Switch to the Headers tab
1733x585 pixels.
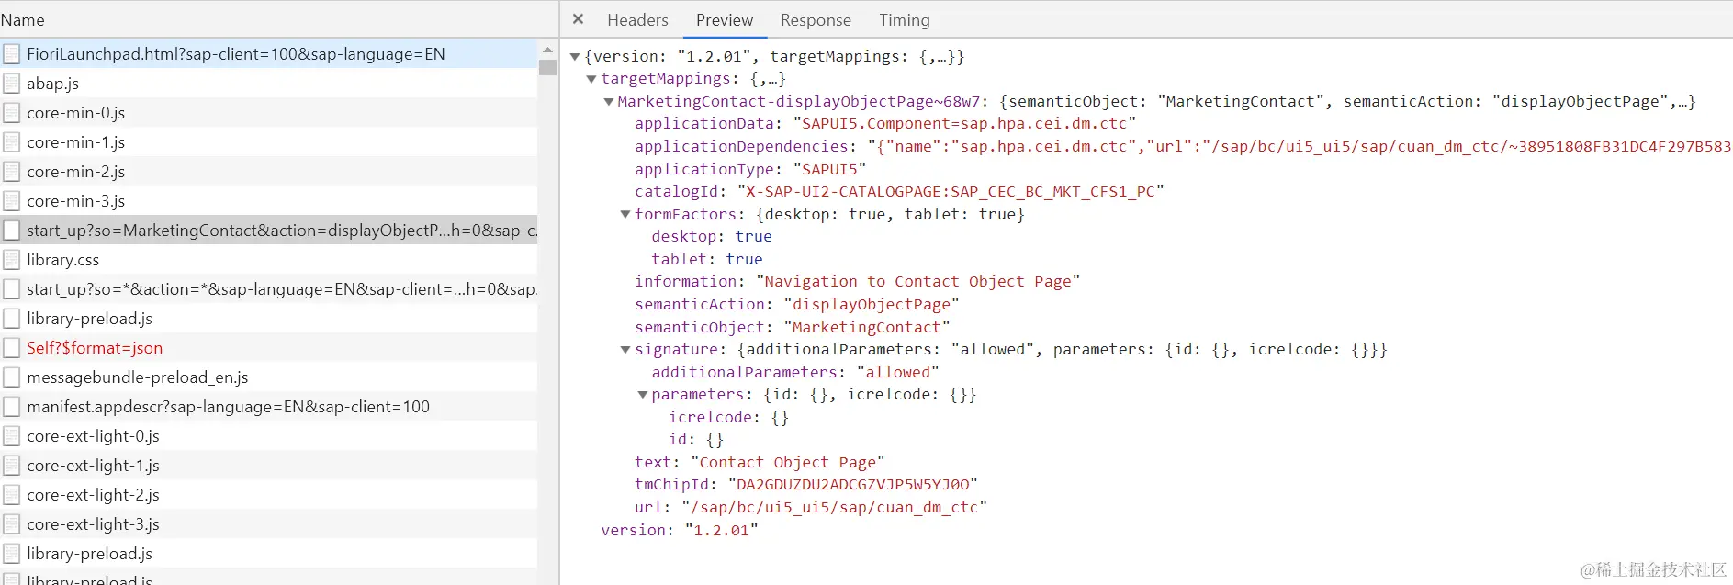pyautogui.click(x=637, y=19)
